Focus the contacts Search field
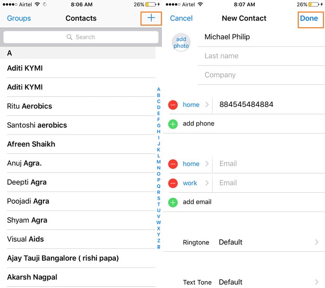The width and height of the screenshot is (325, 288). point(81,37)
